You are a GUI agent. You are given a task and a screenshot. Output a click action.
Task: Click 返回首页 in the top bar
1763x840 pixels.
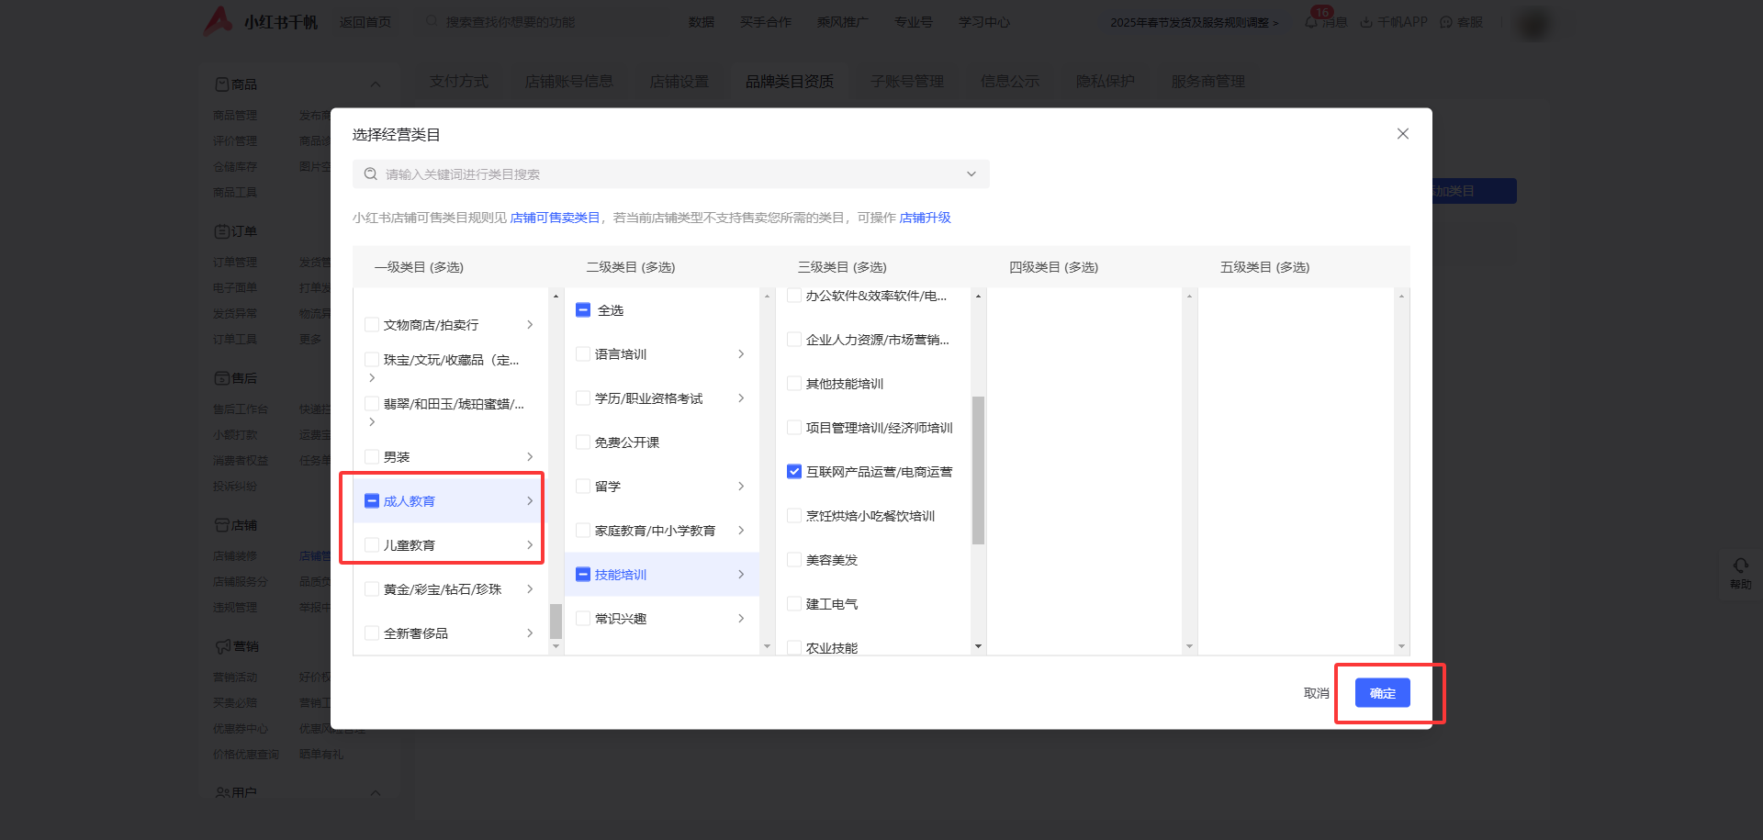pyautogui.click(x=365, y=22)
